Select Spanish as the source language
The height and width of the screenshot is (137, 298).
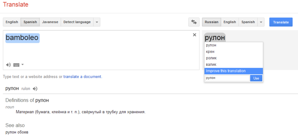30,22
